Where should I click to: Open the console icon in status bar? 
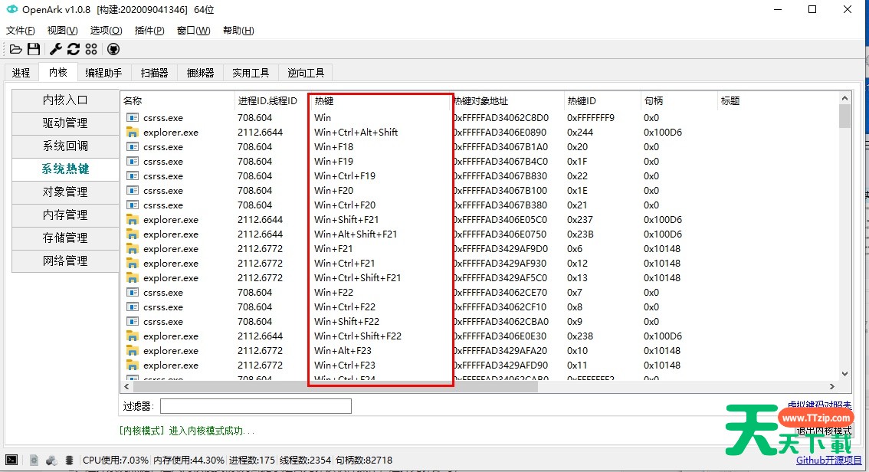point(13,461)
